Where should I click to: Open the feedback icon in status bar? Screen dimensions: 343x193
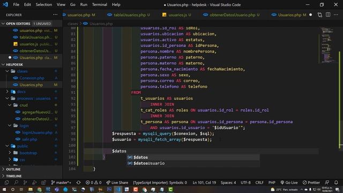click(x=327, y=182)
